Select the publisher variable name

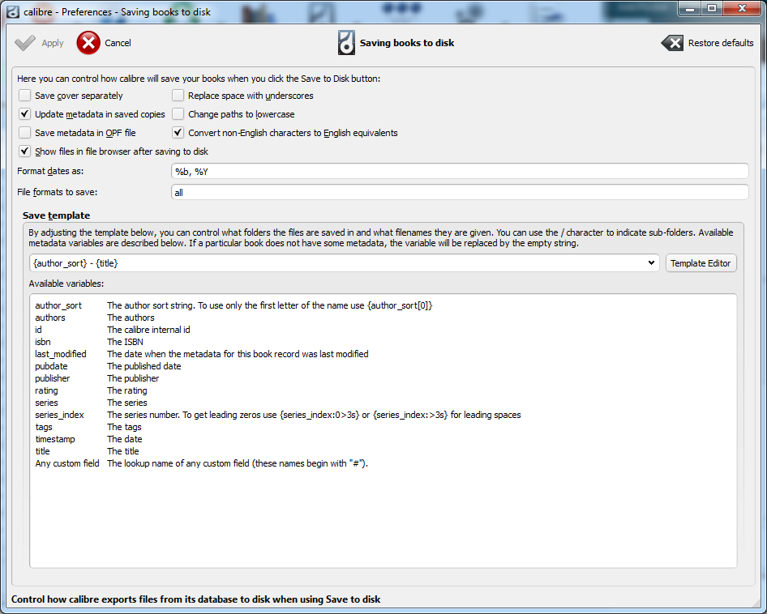point(53,378)
